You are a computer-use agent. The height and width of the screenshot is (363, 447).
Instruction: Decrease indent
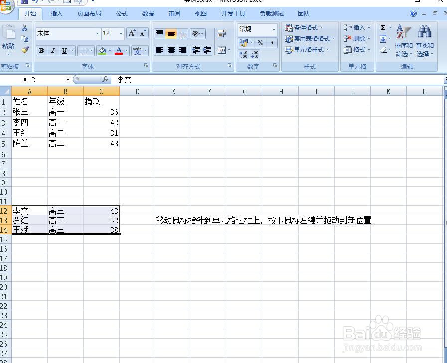click(x=196, y=50)
